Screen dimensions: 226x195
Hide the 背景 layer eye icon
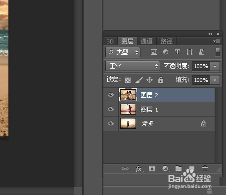tap(111, 123)
